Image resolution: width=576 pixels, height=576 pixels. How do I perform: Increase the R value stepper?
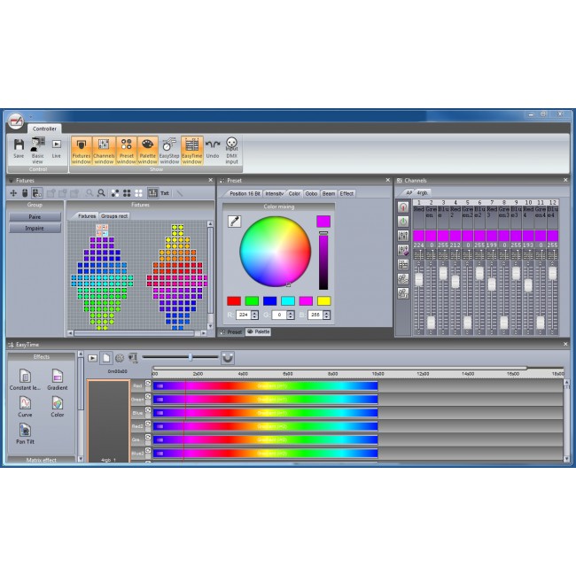256,312
